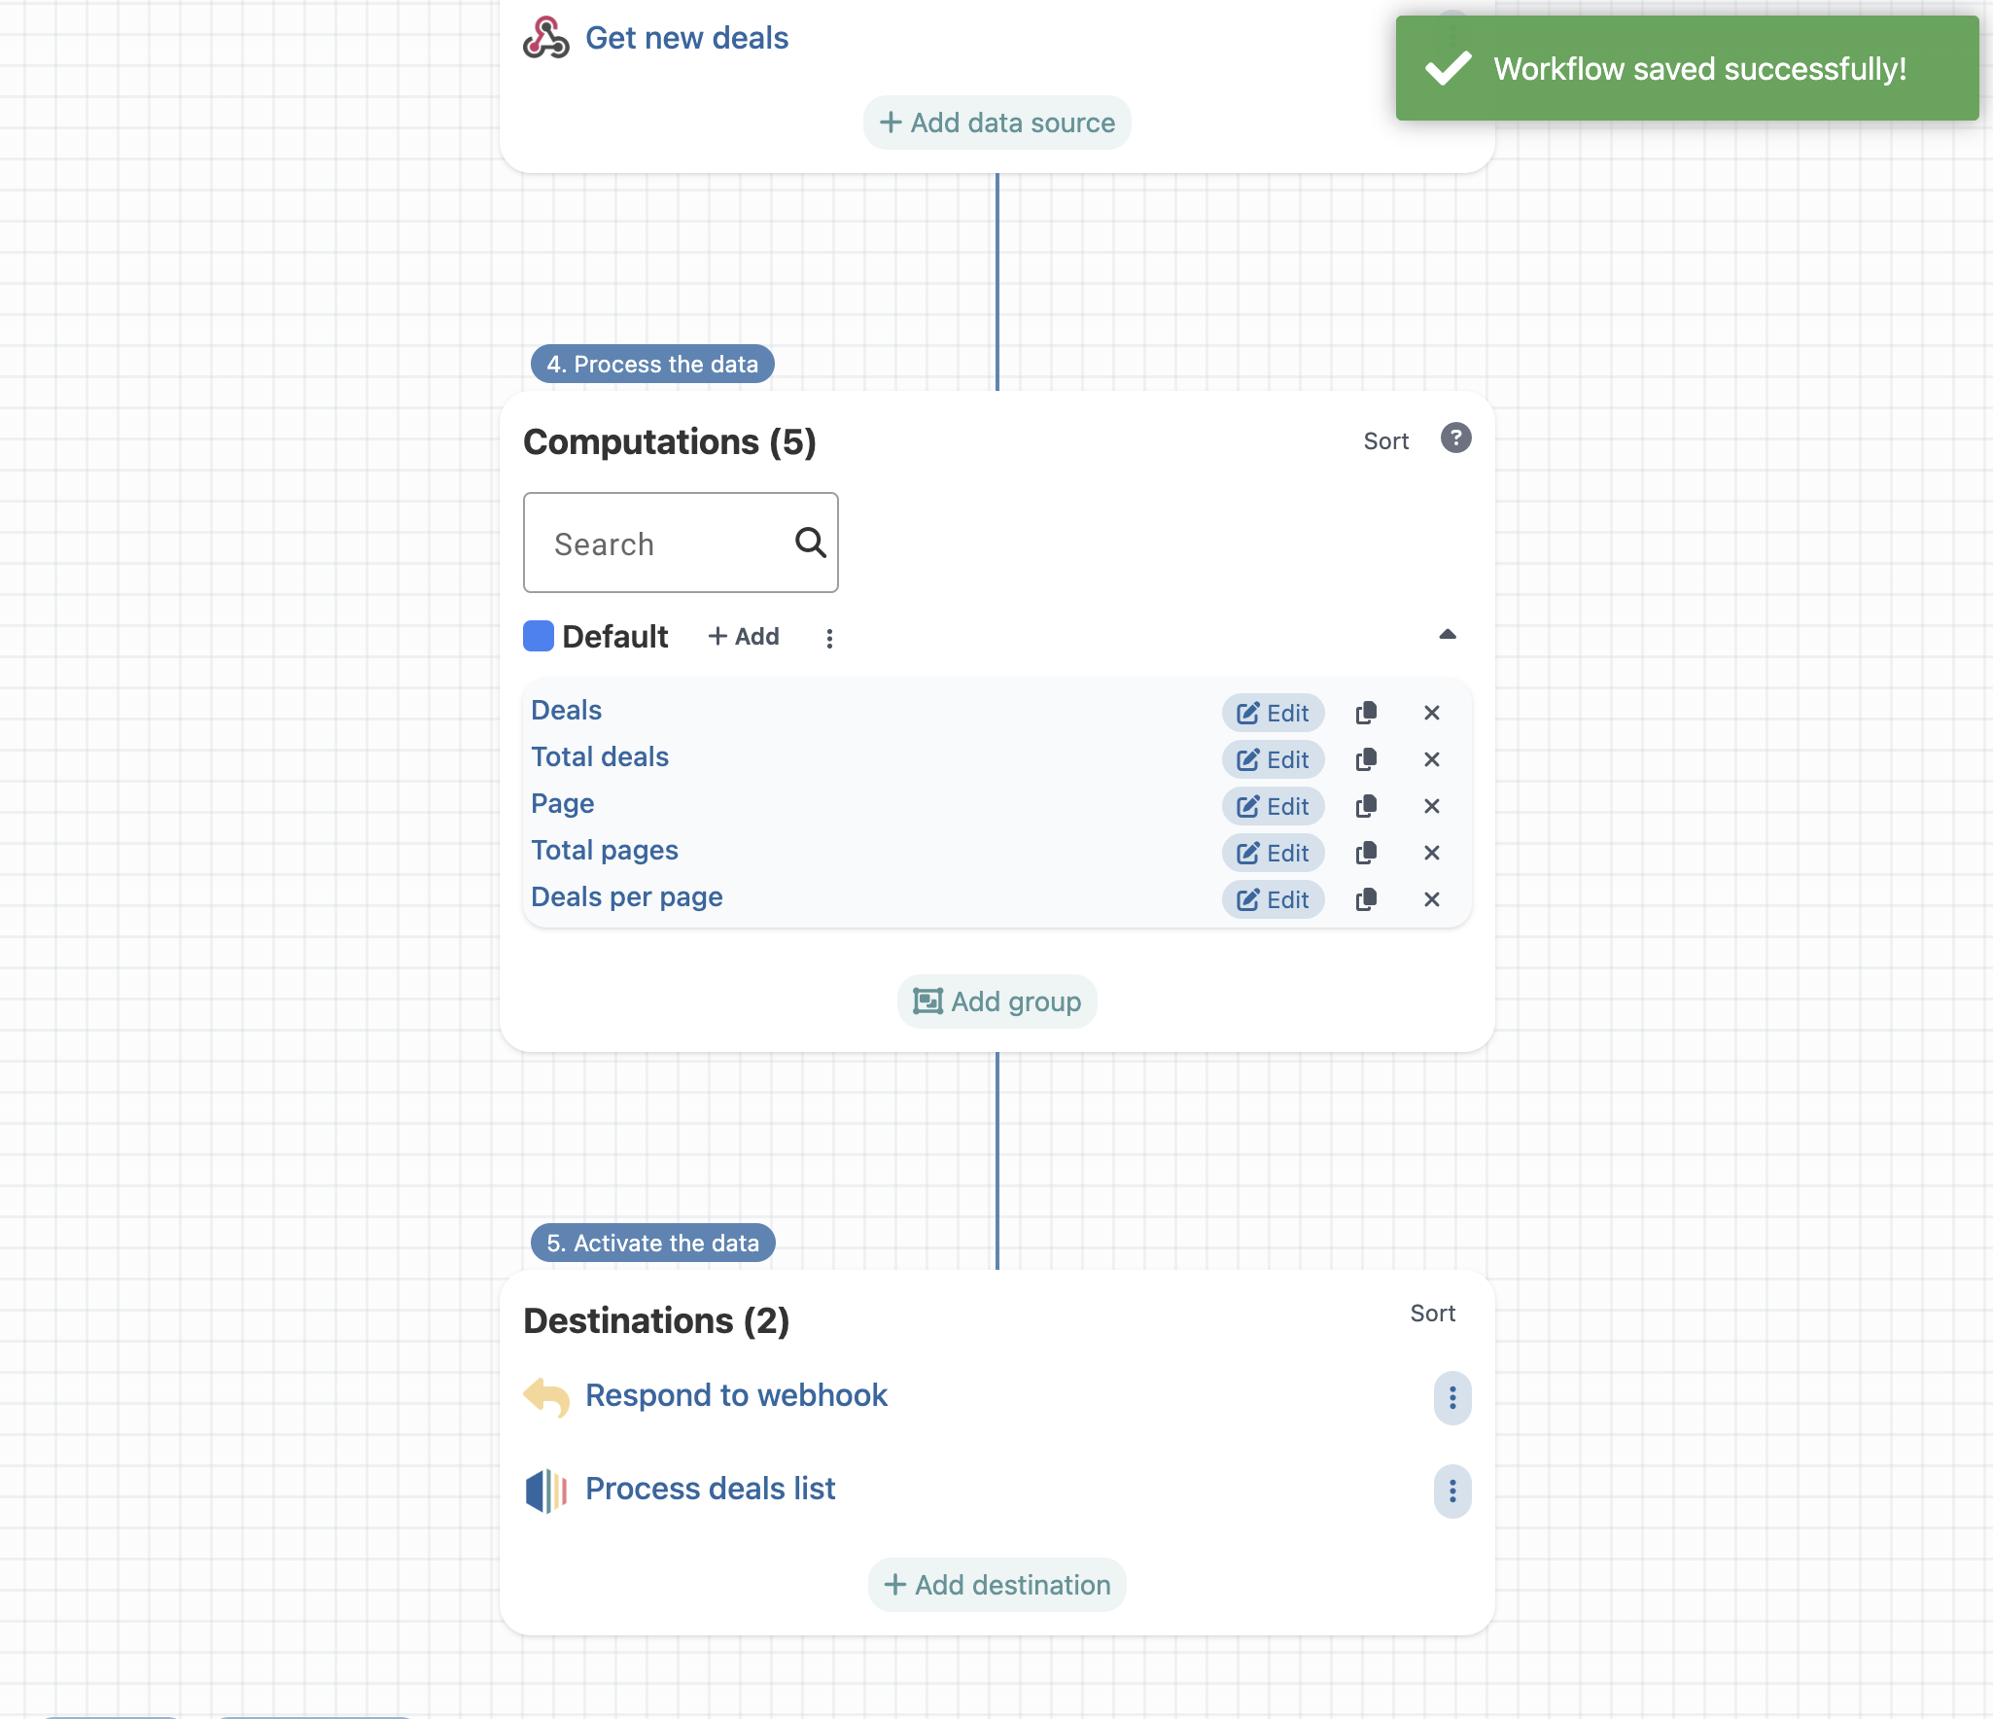
Task: Sort the Destinations list
Action: (x=1432, y=1314)
